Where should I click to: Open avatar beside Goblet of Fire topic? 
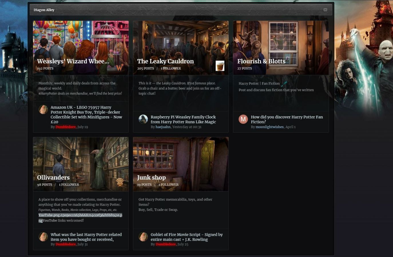click(143, 237)
